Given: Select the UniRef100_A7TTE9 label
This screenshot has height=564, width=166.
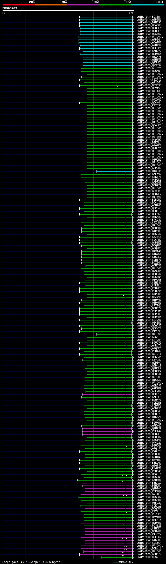Looking at the screenshot, I should 149,494.
